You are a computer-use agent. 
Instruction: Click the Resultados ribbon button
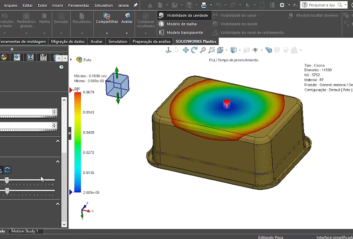pyautogui.click(x=82, y=18)
